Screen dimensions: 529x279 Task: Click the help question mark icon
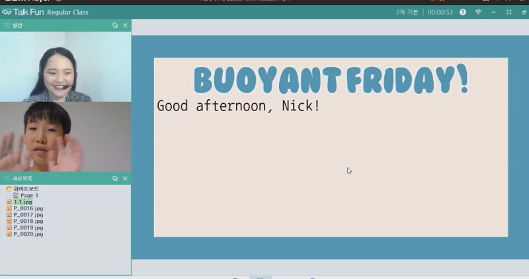(x=463, y=12)
